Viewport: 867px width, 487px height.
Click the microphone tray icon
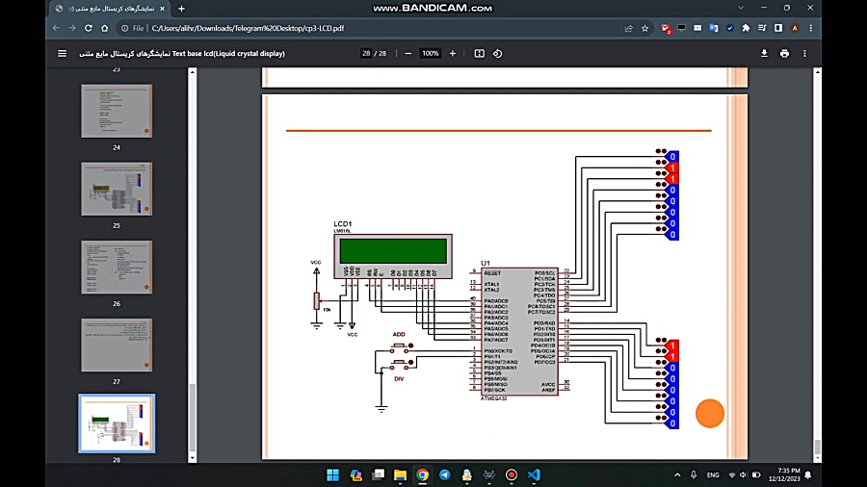coord(694,474)
